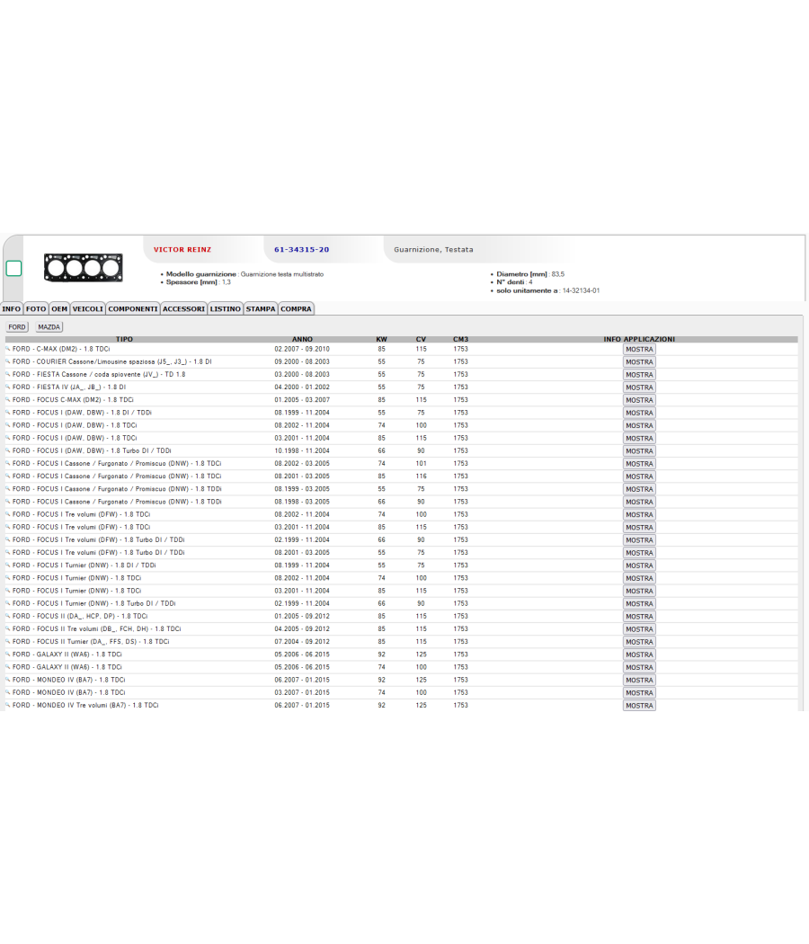
Task: Click magnifier for FOCUS I (DAW, DBW) Turbo DI
Action: click(8, 450)
